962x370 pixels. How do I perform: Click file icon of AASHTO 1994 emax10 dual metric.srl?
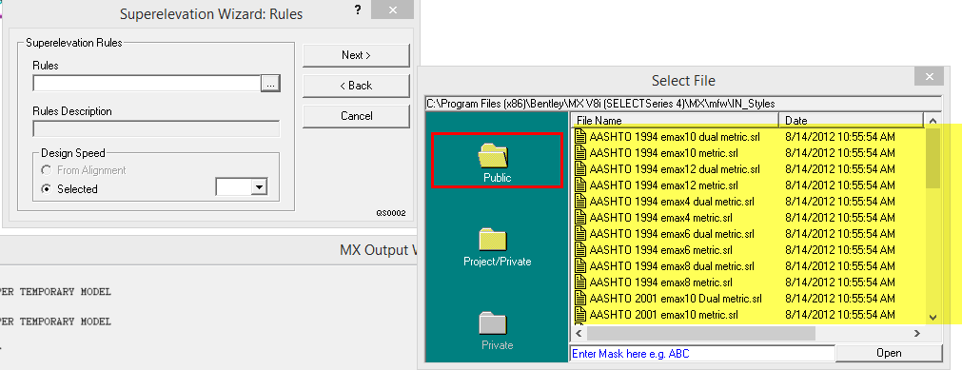click(x=580, y=136)
